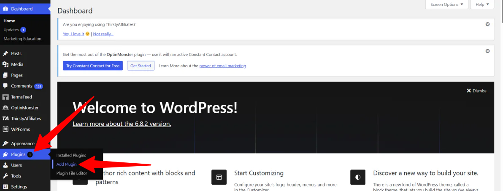Click the Users person icon
Viewport: 503px width, 191px height.
(x=5, y=165)
